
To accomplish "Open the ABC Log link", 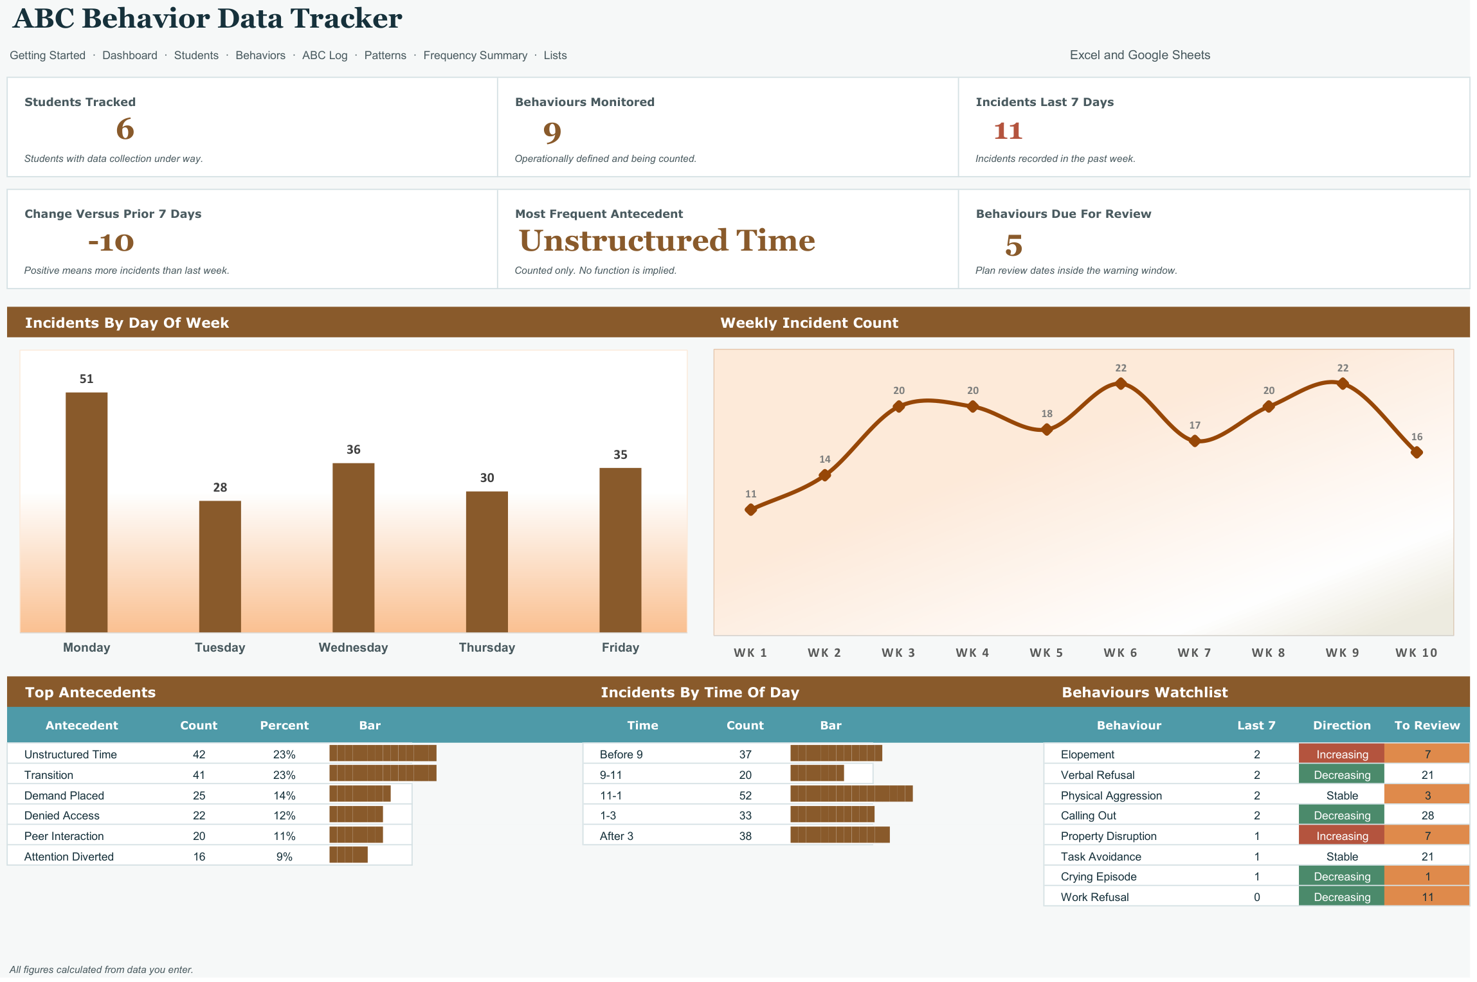I will pos(325,55).
